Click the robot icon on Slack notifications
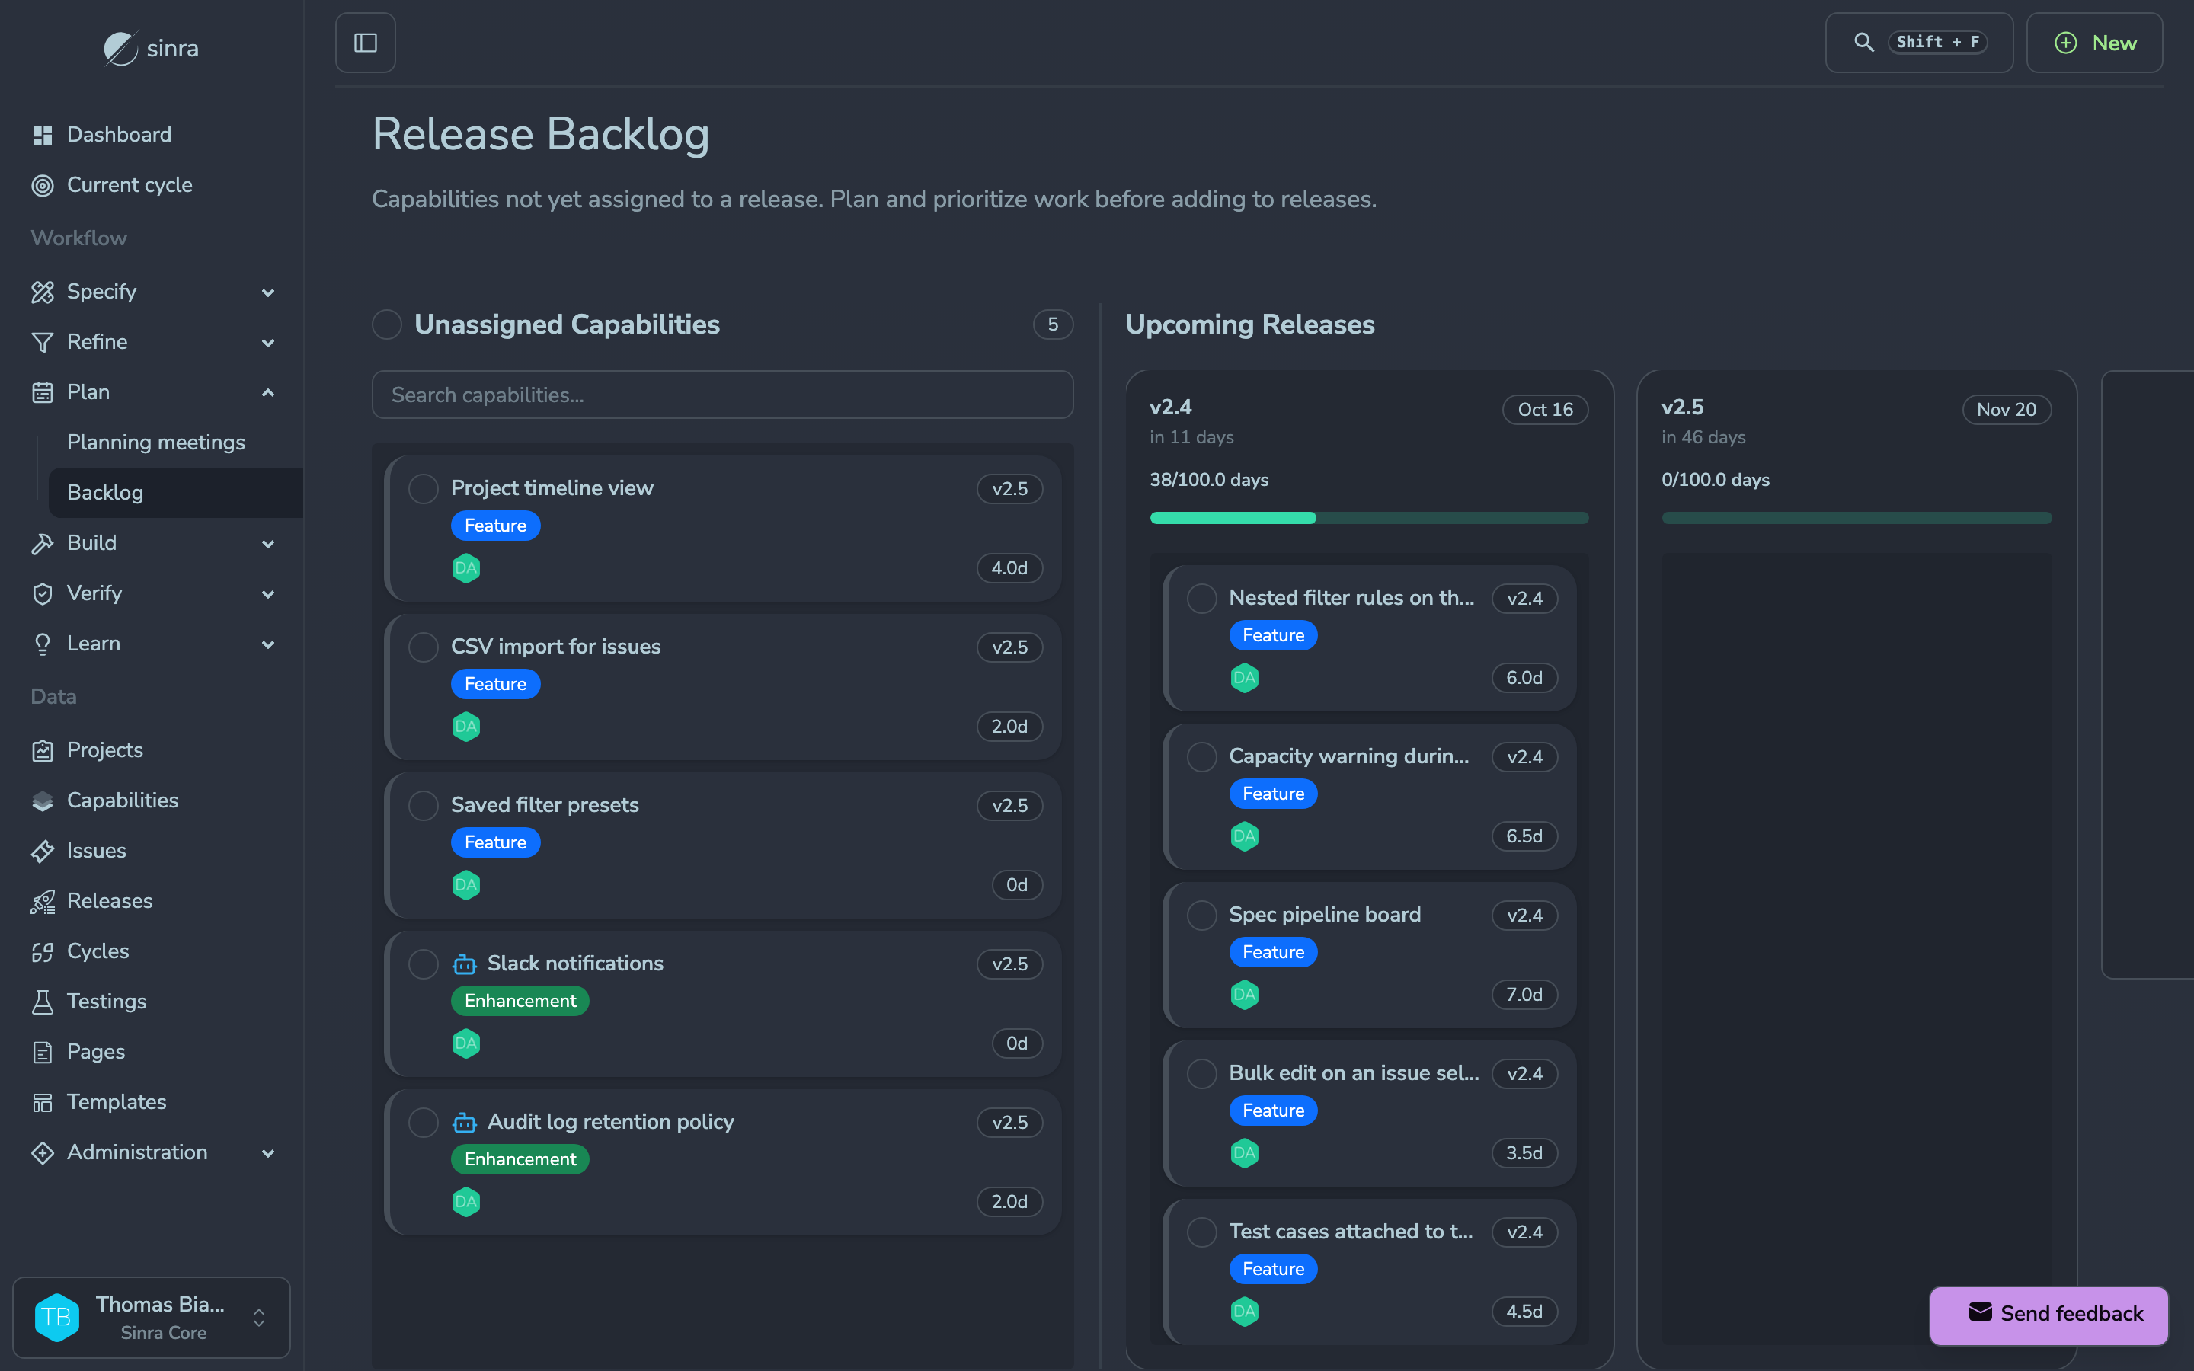The width and height of the screenshot is (2194, 1371). pos(464,964)
